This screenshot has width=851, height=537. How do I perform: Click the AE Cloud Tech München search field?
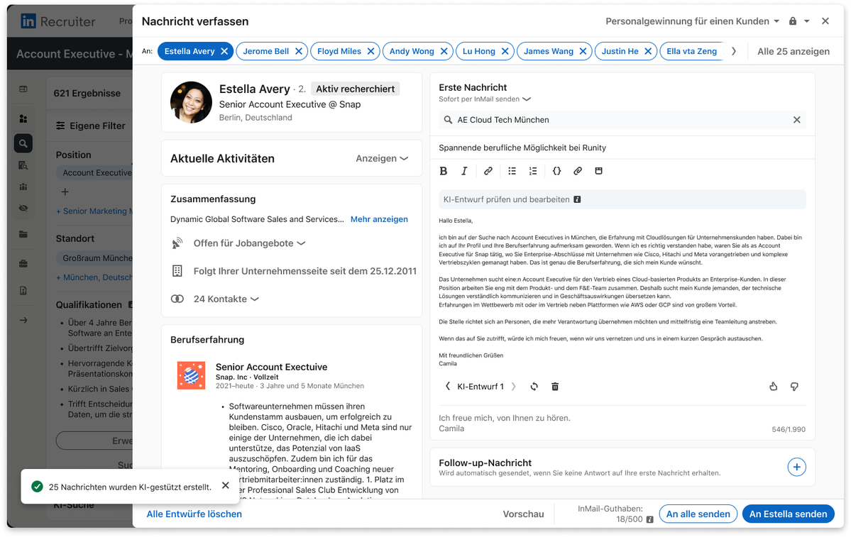[622, 120]
